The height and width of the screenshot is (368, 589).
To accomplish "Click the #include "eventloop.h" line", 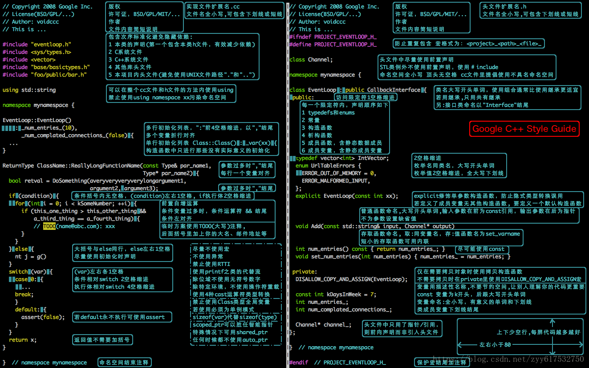I will click(x=37, y=45).
